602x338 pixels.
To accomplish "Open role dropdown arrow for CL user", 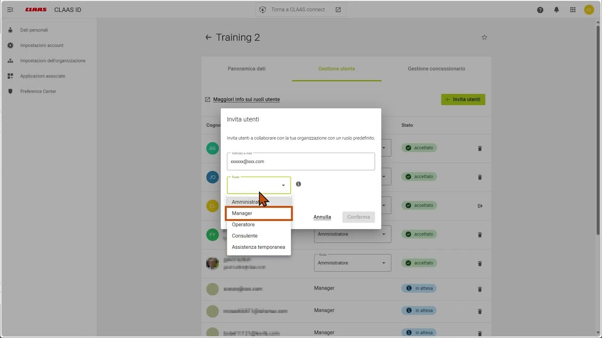I will (x=384, y=205).
